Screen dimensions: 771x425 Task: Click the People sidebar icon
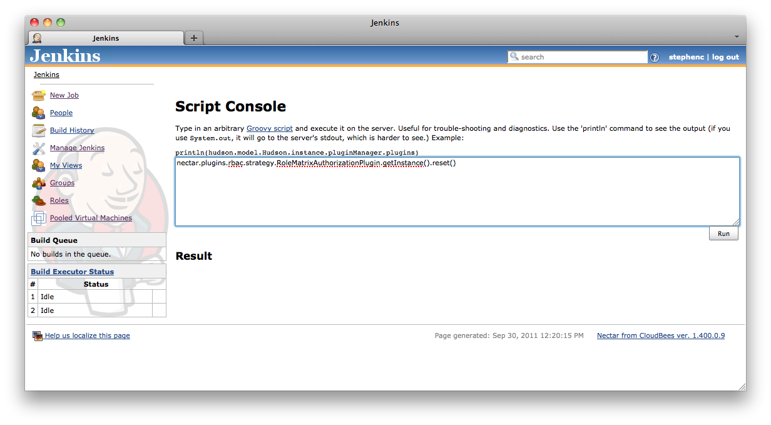coord(39,113)
